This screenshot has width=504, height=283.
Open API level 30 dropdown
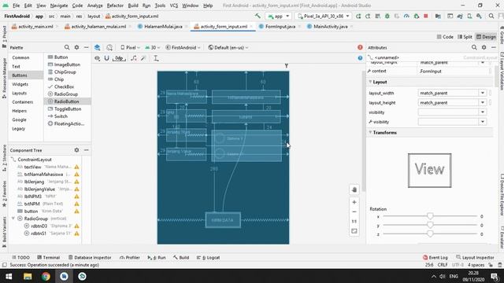click(x=152, y=47)
